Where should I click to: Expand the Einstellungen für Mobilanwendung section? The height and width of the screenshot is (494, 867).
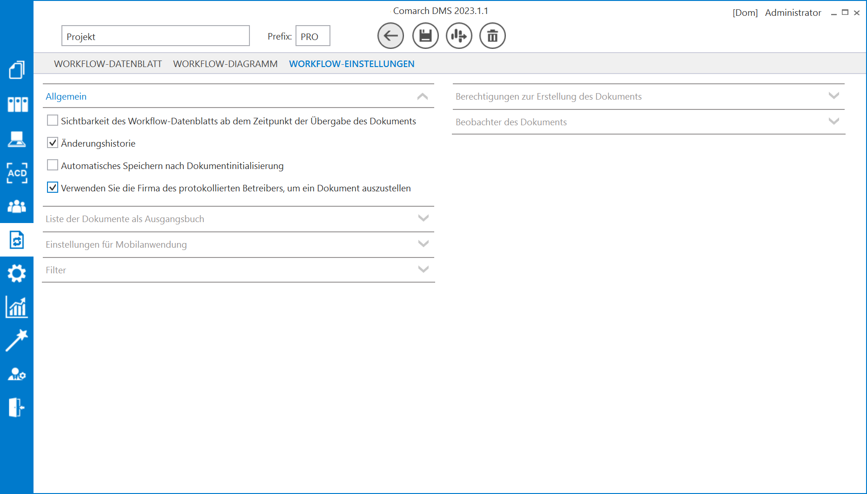pyautogui.click(x=423, y=244)
